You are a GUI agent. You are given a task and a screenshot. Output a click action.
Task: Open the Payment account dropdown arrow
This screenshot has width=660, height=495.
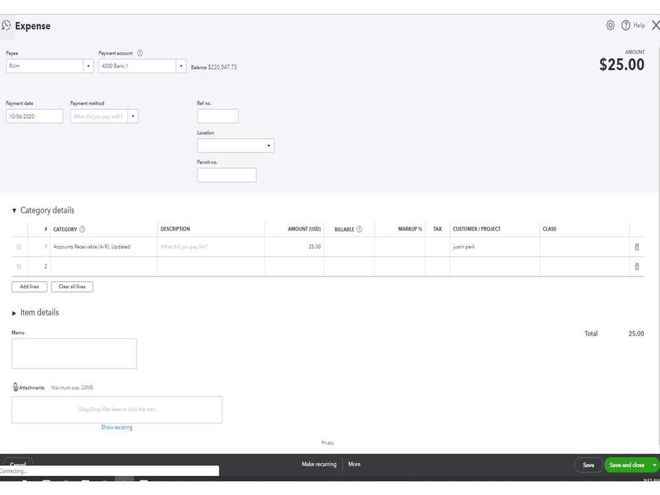pyautogui.click(x=181, y=66)
